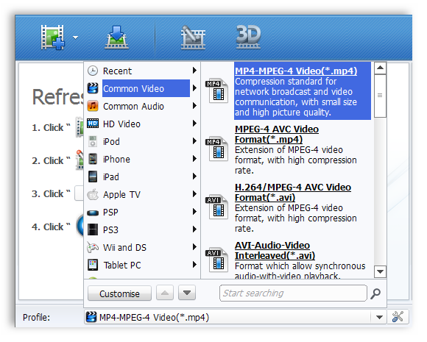Click the Customise button
The image size is (427, 342).
(119, 293)
